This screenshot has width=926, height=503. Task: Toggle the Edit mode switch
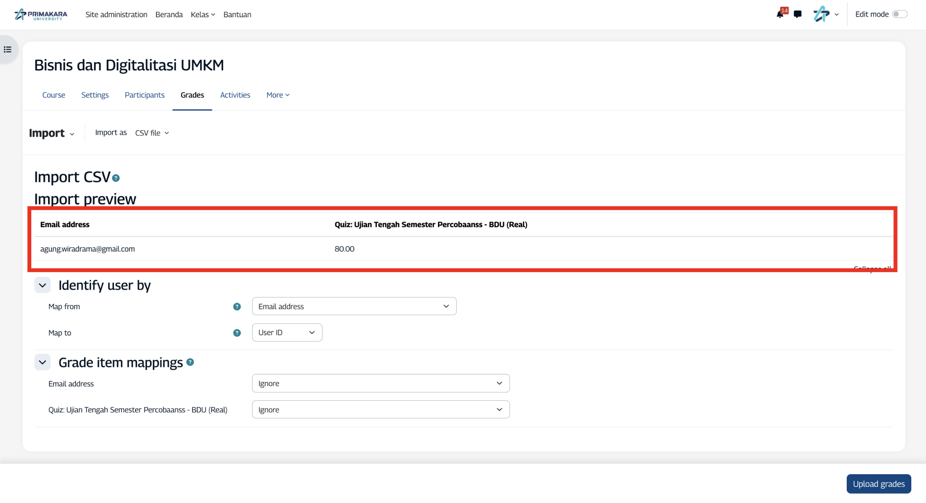(x=900, y=14)
